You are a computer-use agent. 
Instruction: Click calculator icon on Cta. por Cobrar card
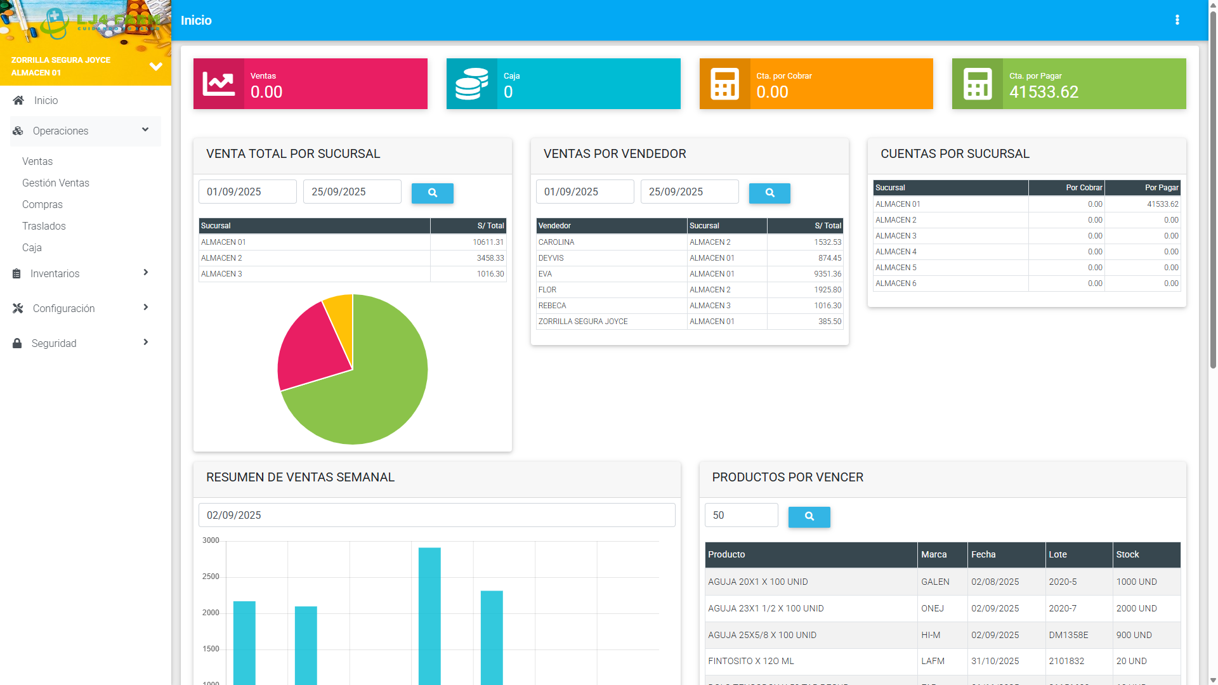click(724, 84)
